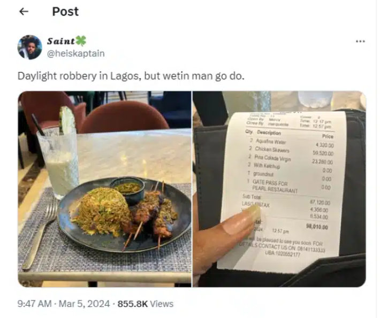Click the Mar 5, 2024 date
Screen dimensions: 380x318
tap(85, 304)
